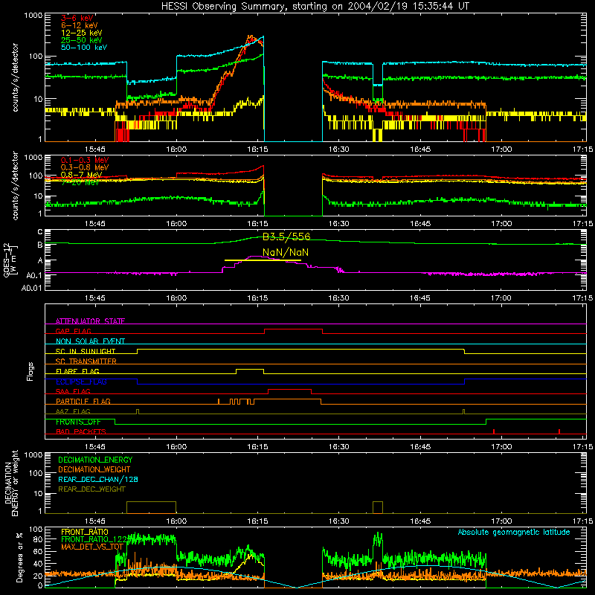Click the DECIMATION_WEIGHT legend label

point(94,469)
